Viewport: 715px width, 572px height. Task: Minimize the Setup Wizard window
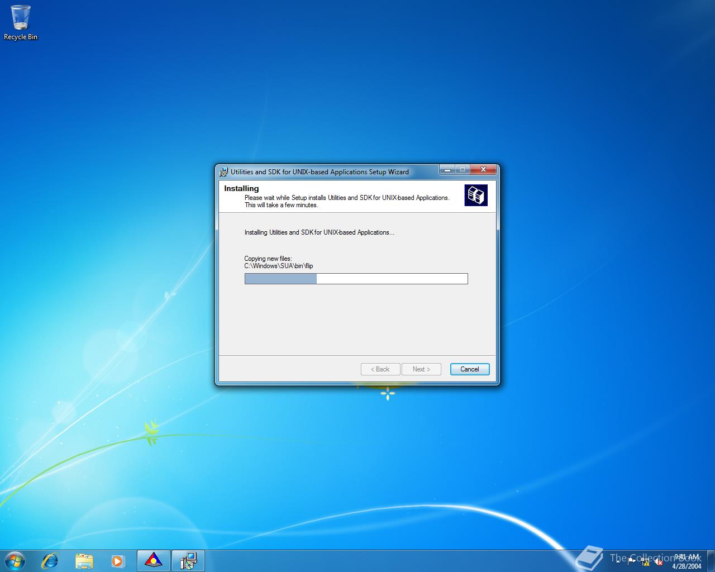coord(447,169)
